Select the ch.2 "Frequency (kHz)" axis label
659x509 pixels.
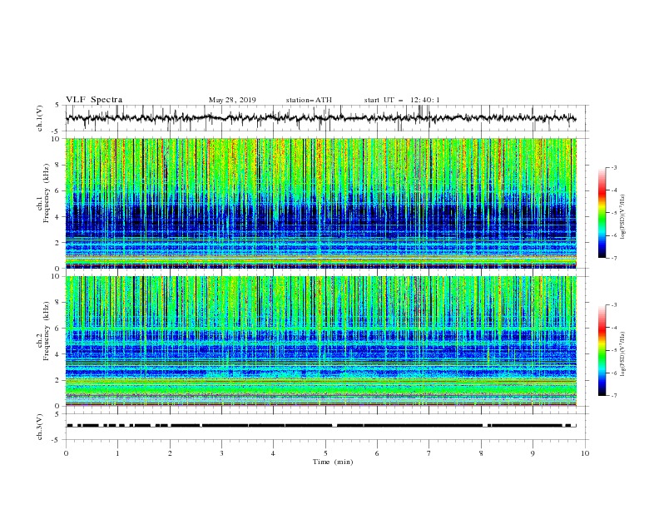[x=47, y=330]
